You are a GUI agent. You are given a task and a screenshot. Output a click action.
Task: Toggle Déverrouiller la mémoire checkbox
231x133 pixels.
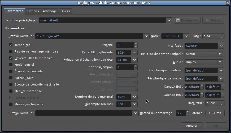point(11,58)
